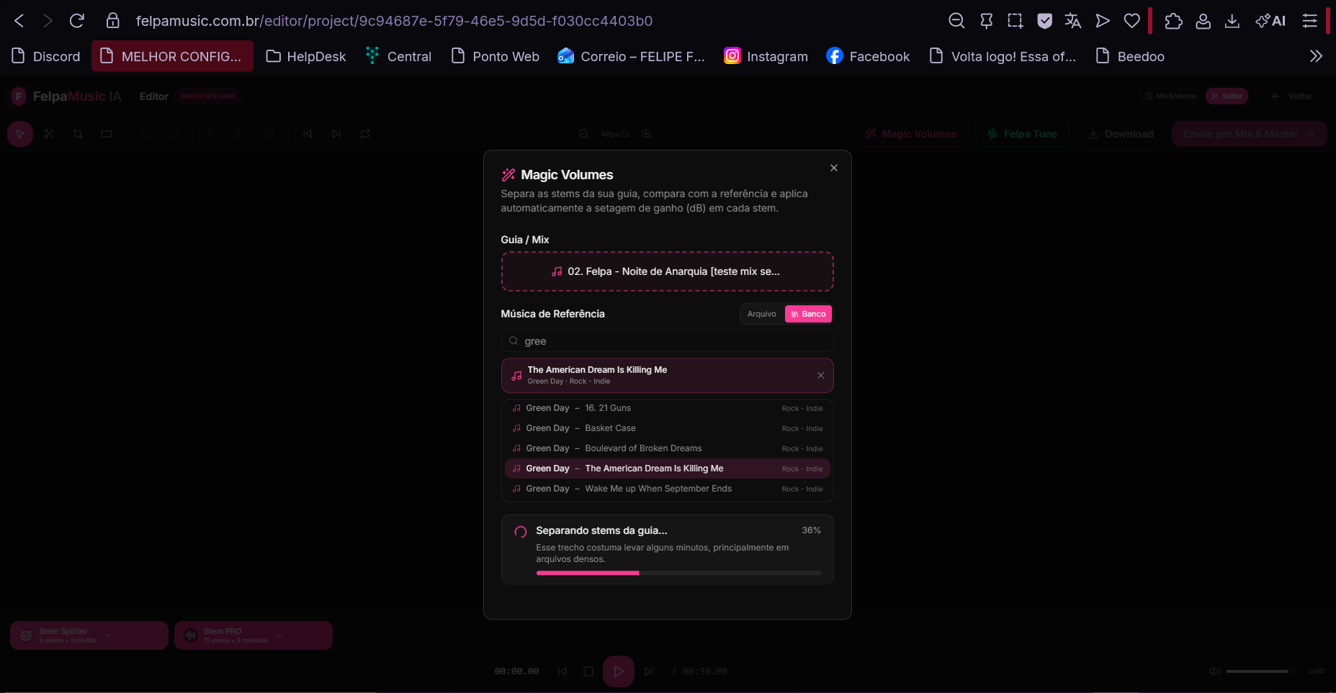This screenshot has height=693, width=1336.
Task: Remove the selected reference track chip
Action: (820, 376)
